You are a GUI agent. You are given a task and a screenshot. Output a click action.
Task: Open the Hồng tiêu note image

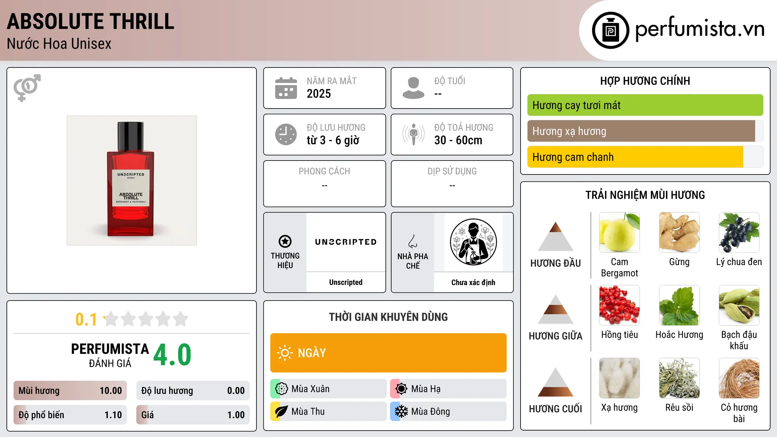[x=620, y=305]
